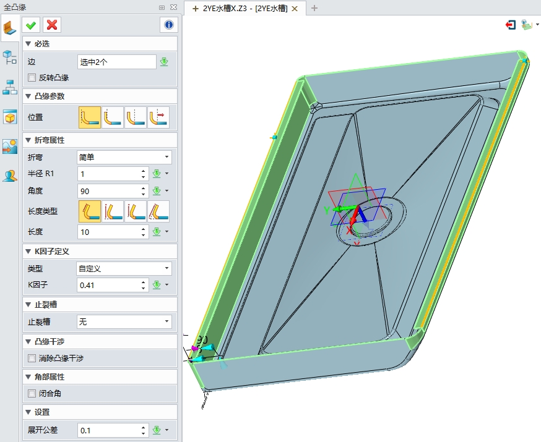The image size is (541, 442).
Task: Click the exit-part icon in viewport corner
Action: 511,25
